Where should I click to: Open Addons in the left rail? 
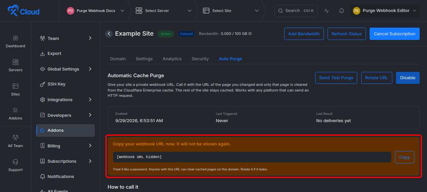15,114
